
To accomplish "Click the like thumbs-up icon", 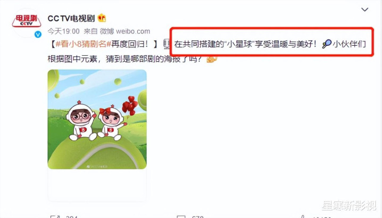I will point(302,216).
